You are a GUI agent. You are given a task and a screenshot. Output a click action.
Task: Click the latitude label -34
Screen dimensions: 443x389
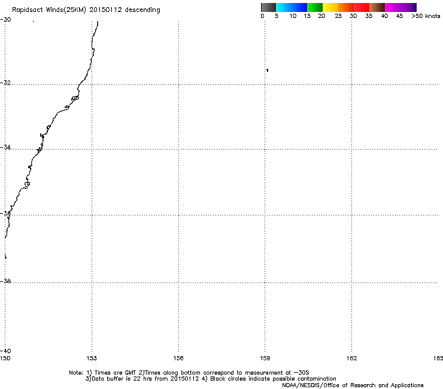pos(5,147)
